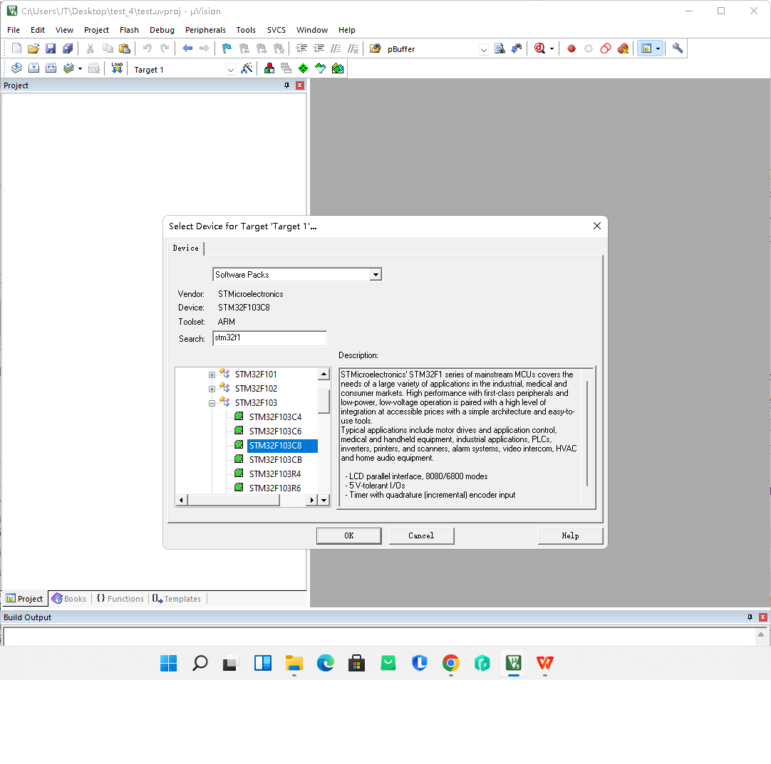This screenshot has width=771, height=764.
Task: Open the Configuration wrench icon
Action: [678, 48]
